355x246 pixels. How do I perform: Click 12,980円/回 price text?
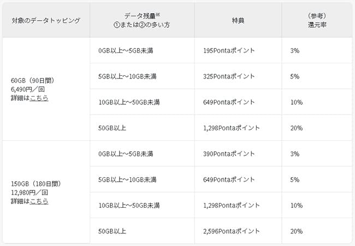31,193
